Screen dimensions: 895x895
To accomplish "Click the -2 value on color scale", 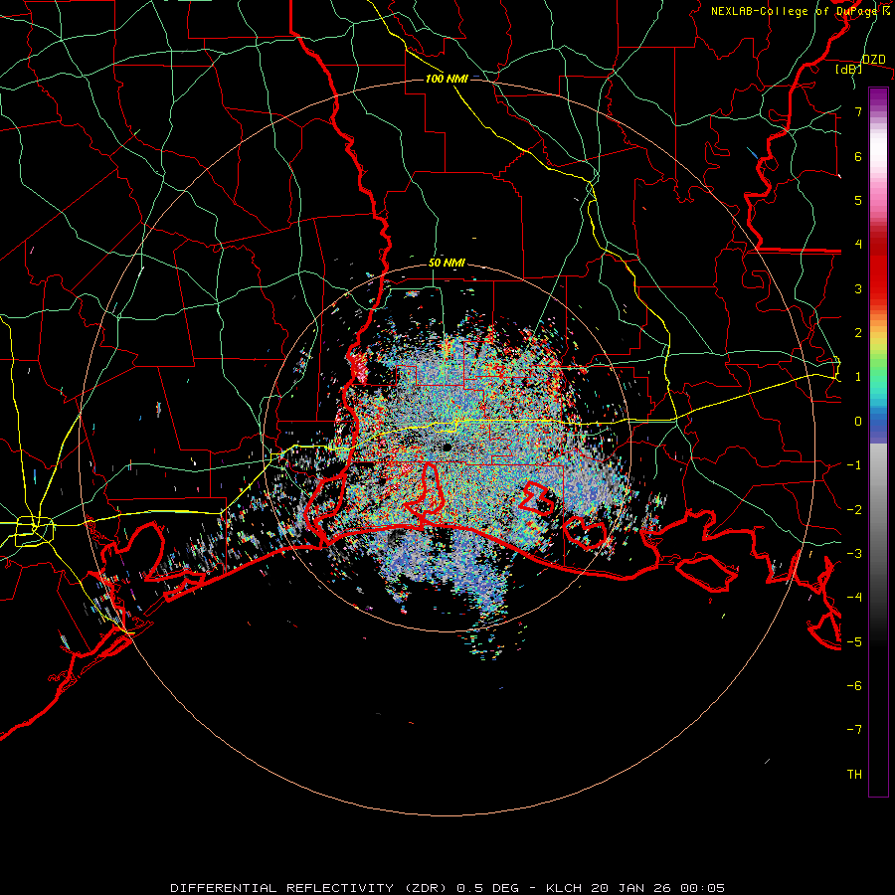I will point(854,509).
